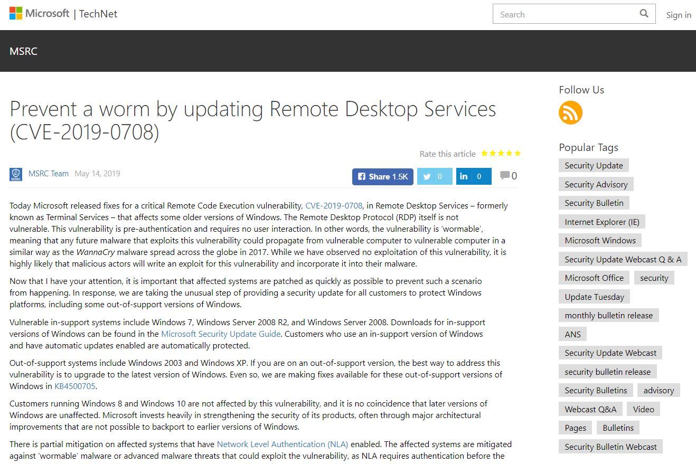Open the RSS feed icon
696x464 pixels.
tap(570, 112)
